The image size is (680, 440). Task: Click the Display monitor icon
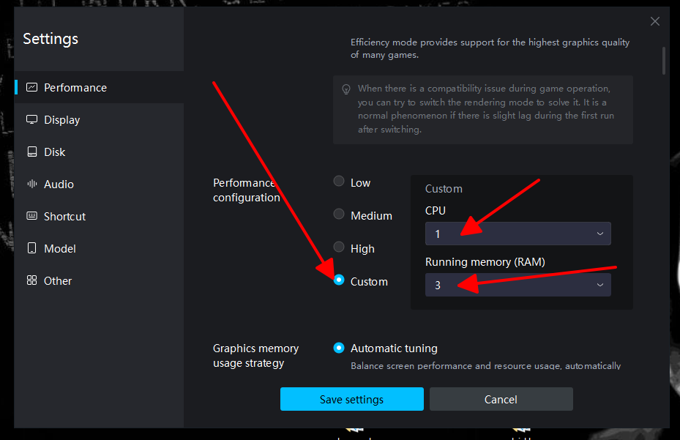click(31, 119)
